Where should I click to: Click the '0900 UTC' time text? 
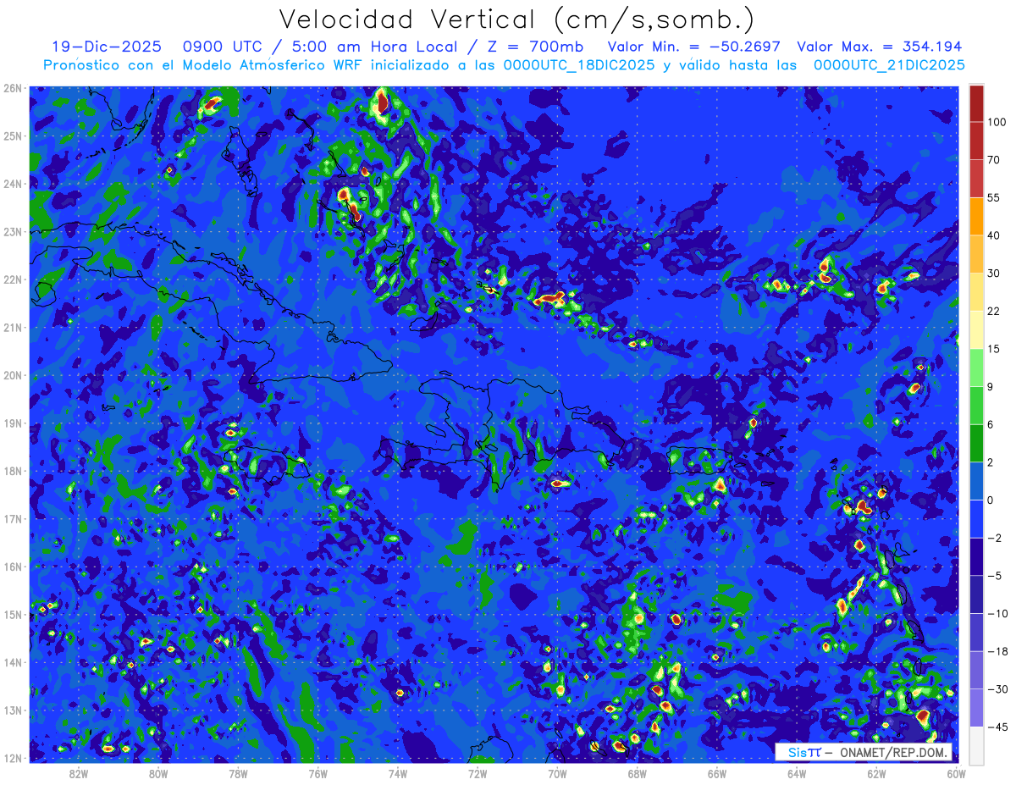[x=224, y=47]
